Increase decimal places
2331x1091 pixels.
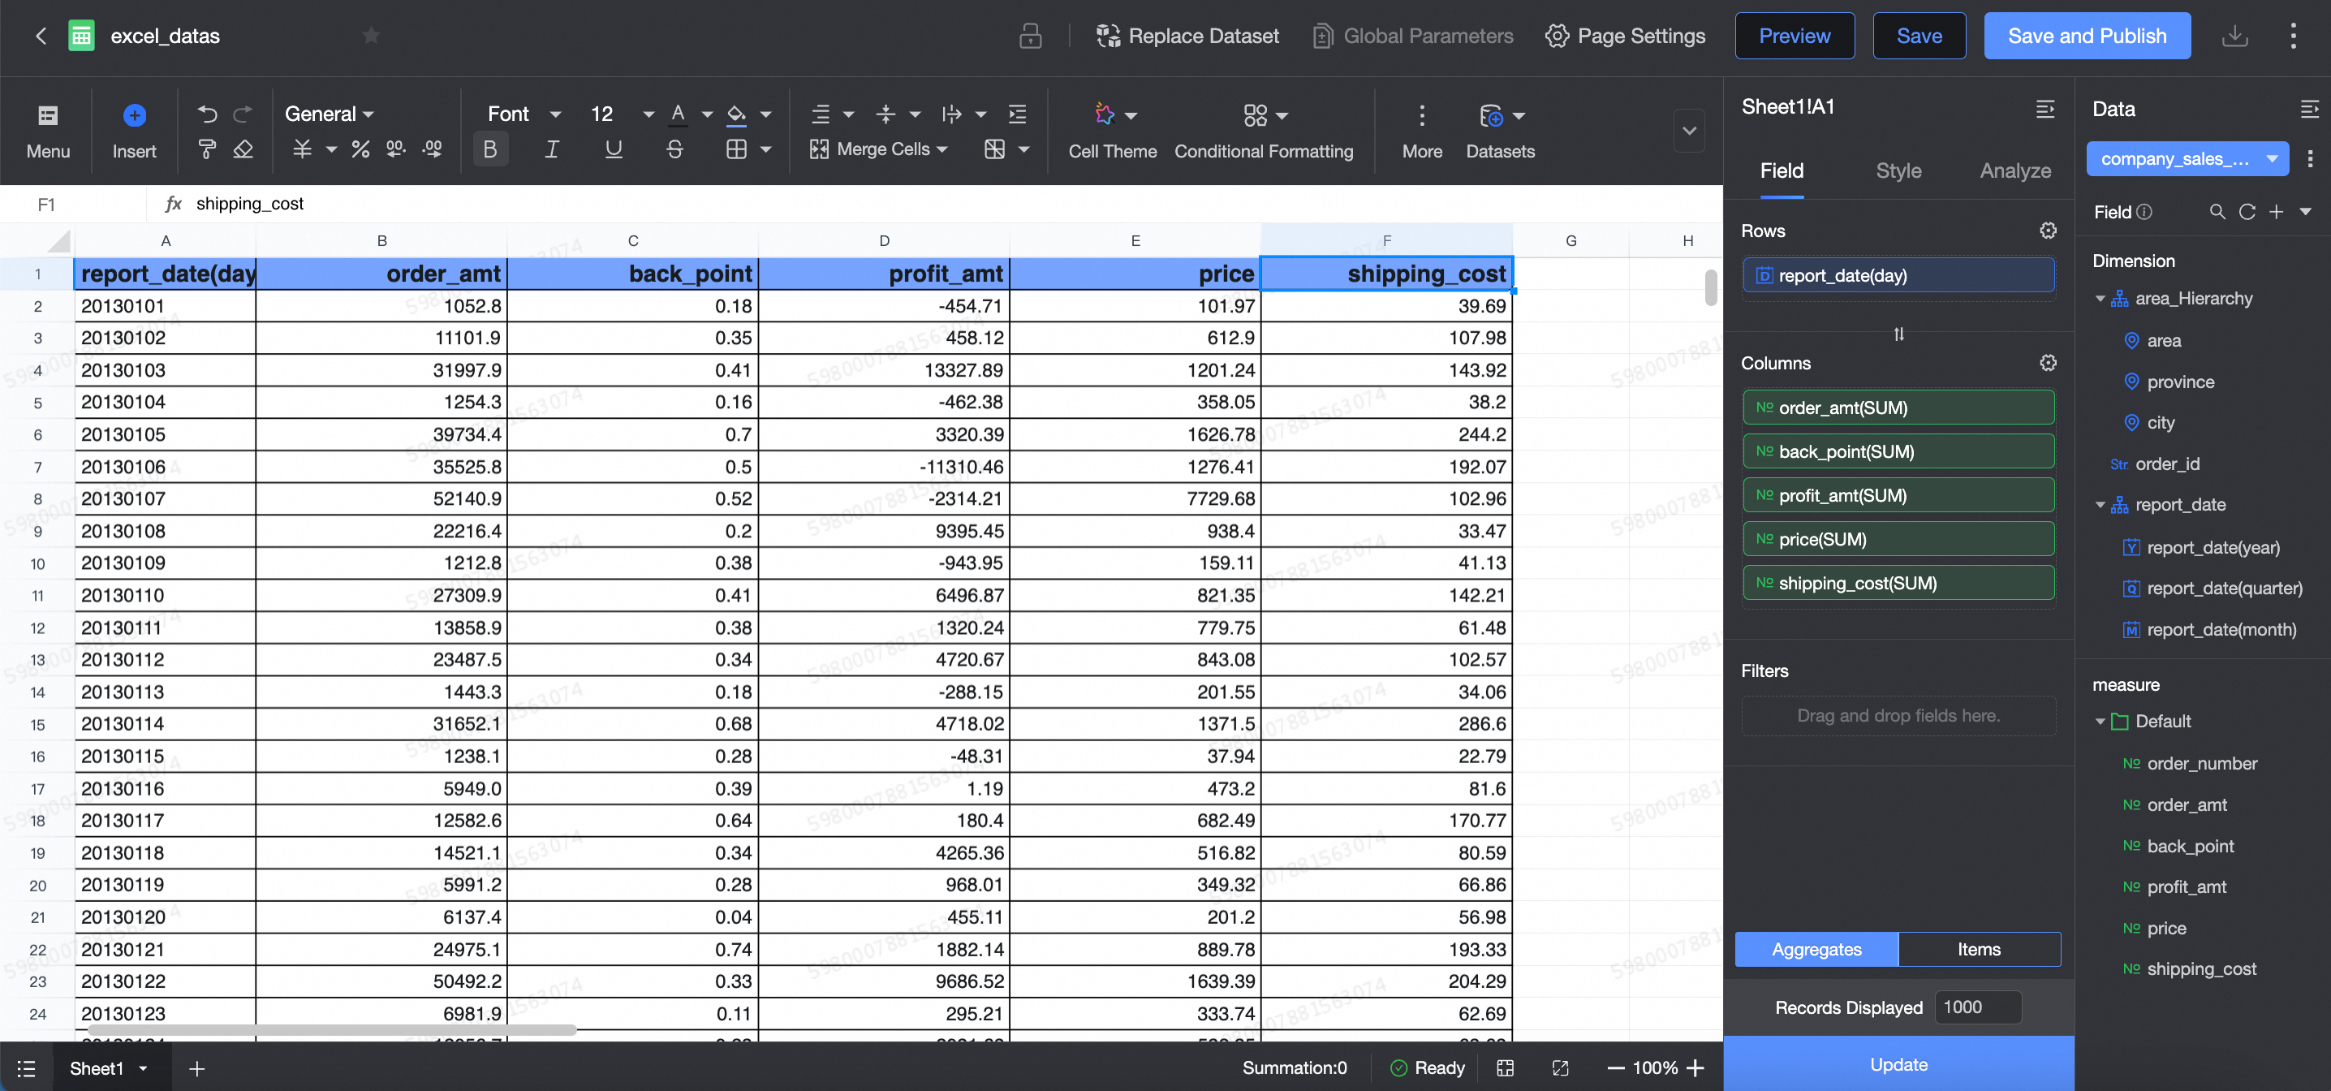click(396, 149)
